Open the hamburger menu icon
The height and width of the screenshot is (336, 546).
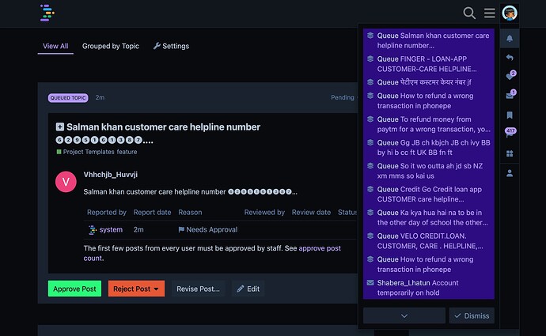(x=489, y=13)
